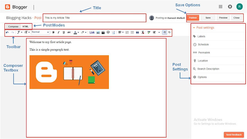Click the Location pin icon
Viewport: 247px width, 139px height.
pos(195,61)
